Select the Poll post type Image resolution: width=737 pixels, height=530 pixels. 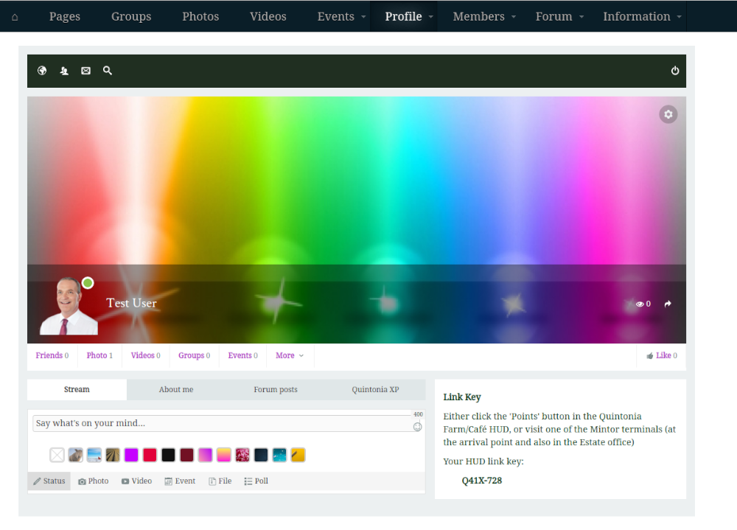256,481
